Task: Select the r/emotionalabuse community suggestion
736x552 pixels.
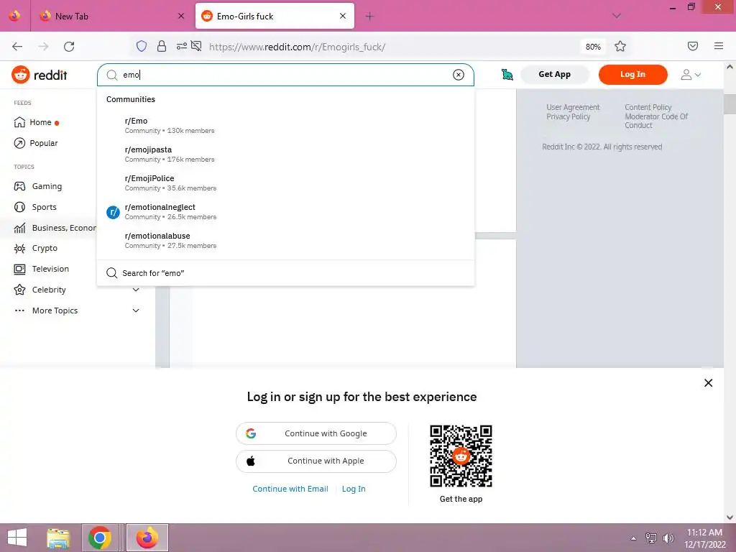Action: pyautogui.click(x=285, y=240)
